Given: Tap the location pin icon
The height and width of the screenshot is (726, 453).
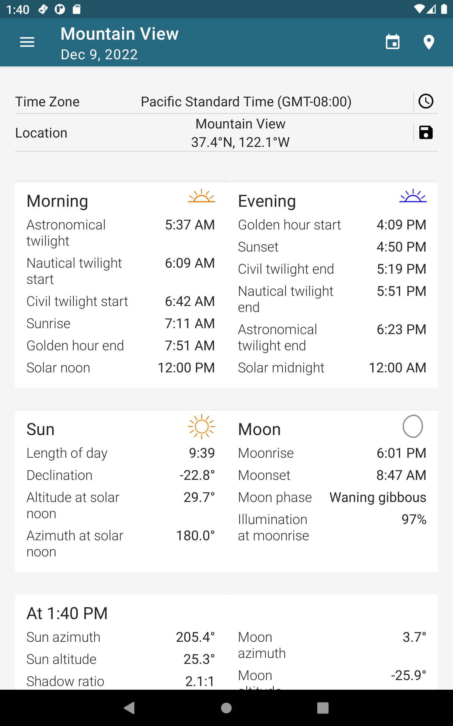Looking at the screenshot, I should (429, 42).
